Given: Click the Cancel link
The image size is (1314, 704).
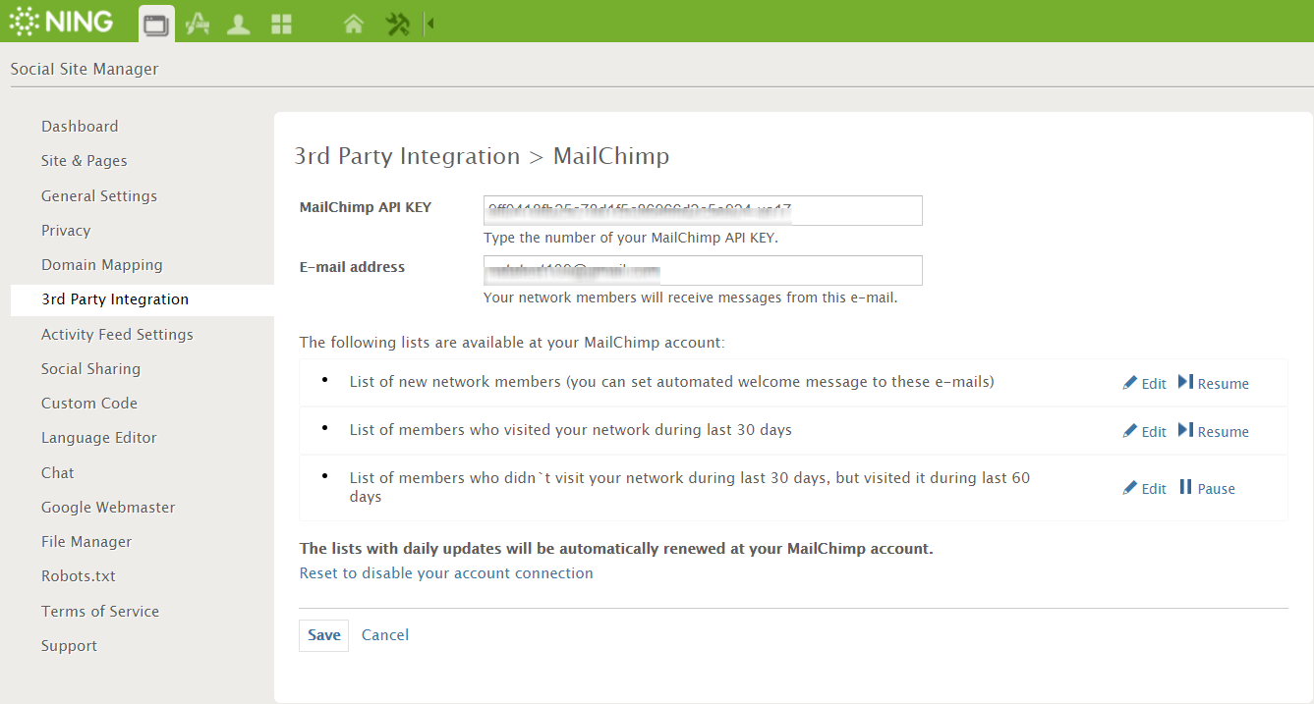Looking at the screenshot, I should point(385,634).
